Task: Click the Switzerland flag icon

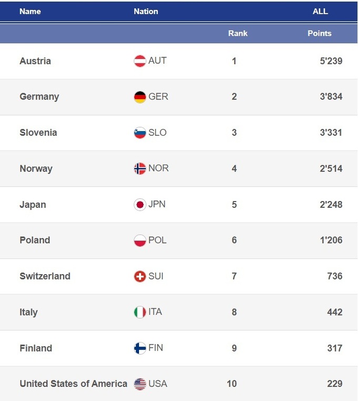Action: pyautogui.click(x=140, y=276)
